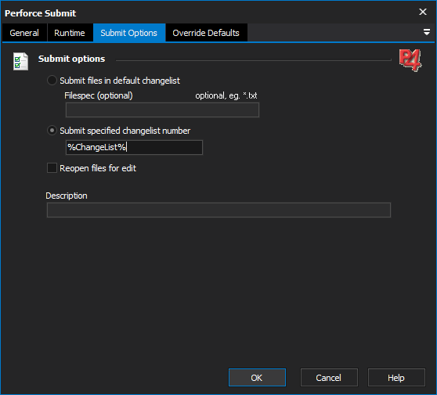This screenshot has width=437, height=395.
Task: Close the Perforce Submit dialog
Action: pyautogui.click(x=423, y=12)
